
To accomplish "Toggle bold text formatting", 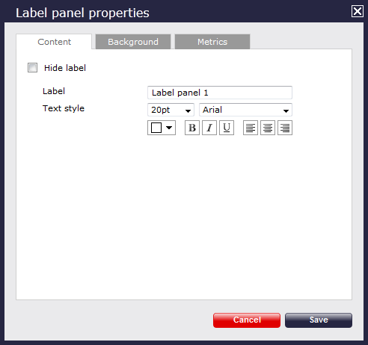I will tap(192, 128).
